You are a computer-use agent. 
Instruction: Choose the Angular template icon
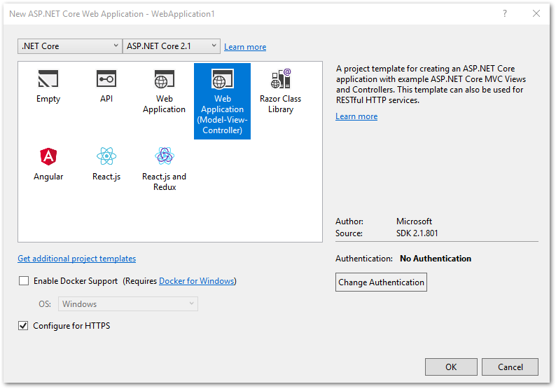pos(48,157)
